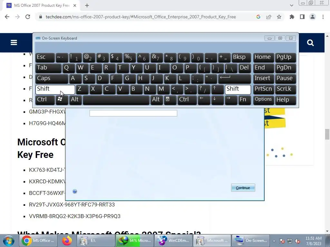The height and width of the screenshot is (247, 330).
Task: Click the space bar key
Action: pyautogui.click(x=116, y=100)
